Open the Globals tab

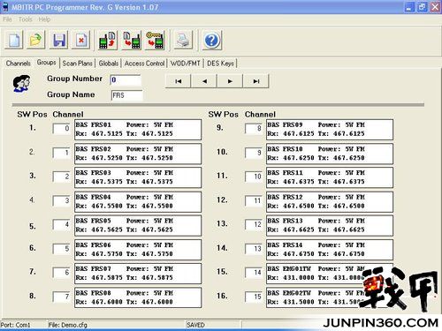coord(109,64)
